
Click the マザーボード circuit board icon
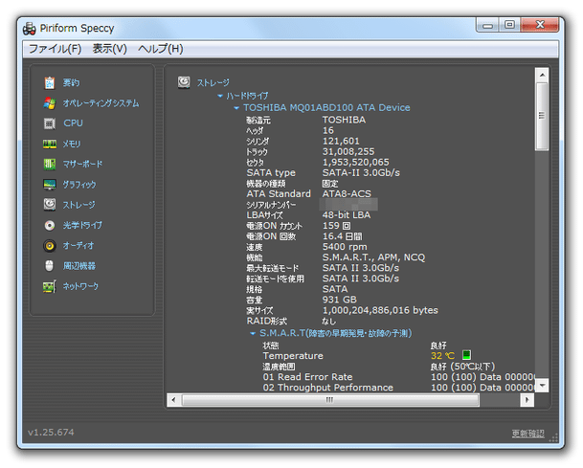(x=50, y=164)
